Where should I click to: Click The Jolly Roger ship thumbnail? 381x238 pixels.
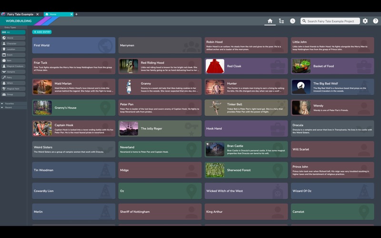pyautogui.click(x=129, y=129)
